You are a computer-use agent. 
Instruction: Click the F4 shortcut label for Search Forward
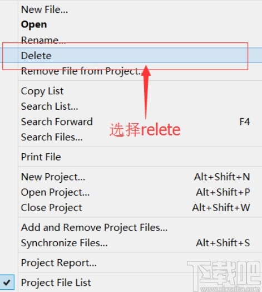point(245,121)
